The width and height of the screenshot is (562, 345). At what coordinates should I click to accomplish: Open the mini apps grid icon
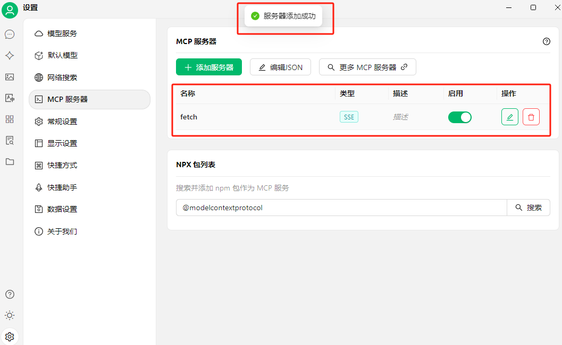[x=10, y=119]
